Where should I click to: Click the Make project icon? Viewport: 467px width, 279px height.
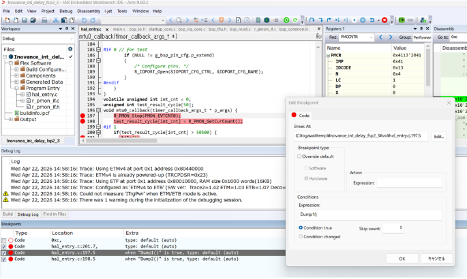point(267,20)
